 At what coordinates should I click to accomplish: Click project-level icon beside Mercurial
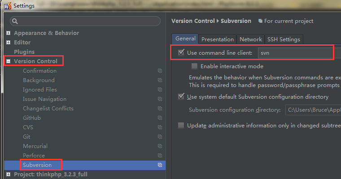point(160,146)
